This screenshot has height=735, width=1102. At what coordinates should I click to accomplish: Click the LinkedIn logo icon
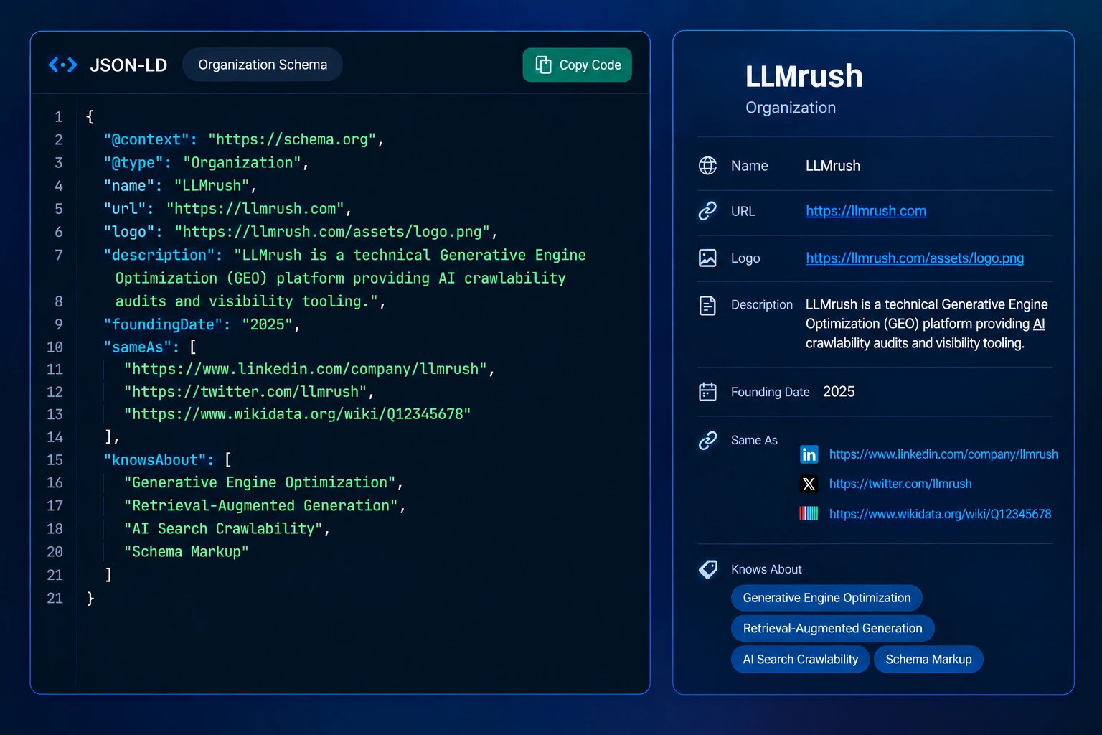point(809,454)
